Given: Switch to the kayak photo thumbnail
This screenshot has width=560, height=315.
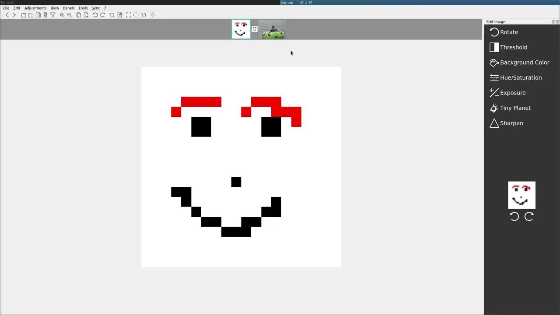Looking at the screenshot, I should (272, 29).
